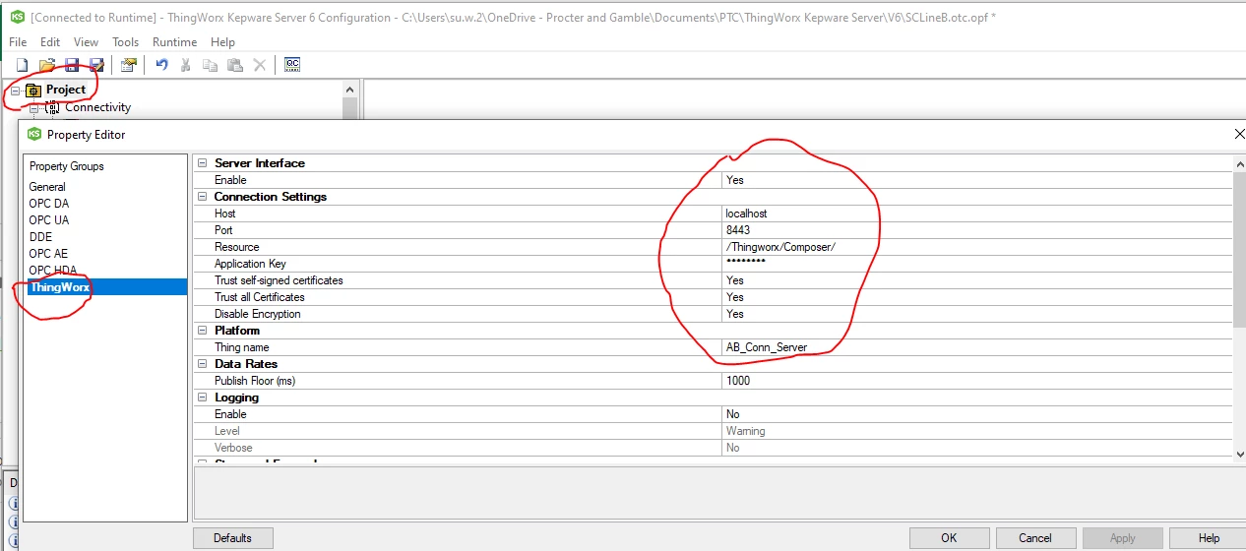Close the Property Editor dialog
The width and height of the screenshot is (1246, 551).
click(x=1238, y=134)
